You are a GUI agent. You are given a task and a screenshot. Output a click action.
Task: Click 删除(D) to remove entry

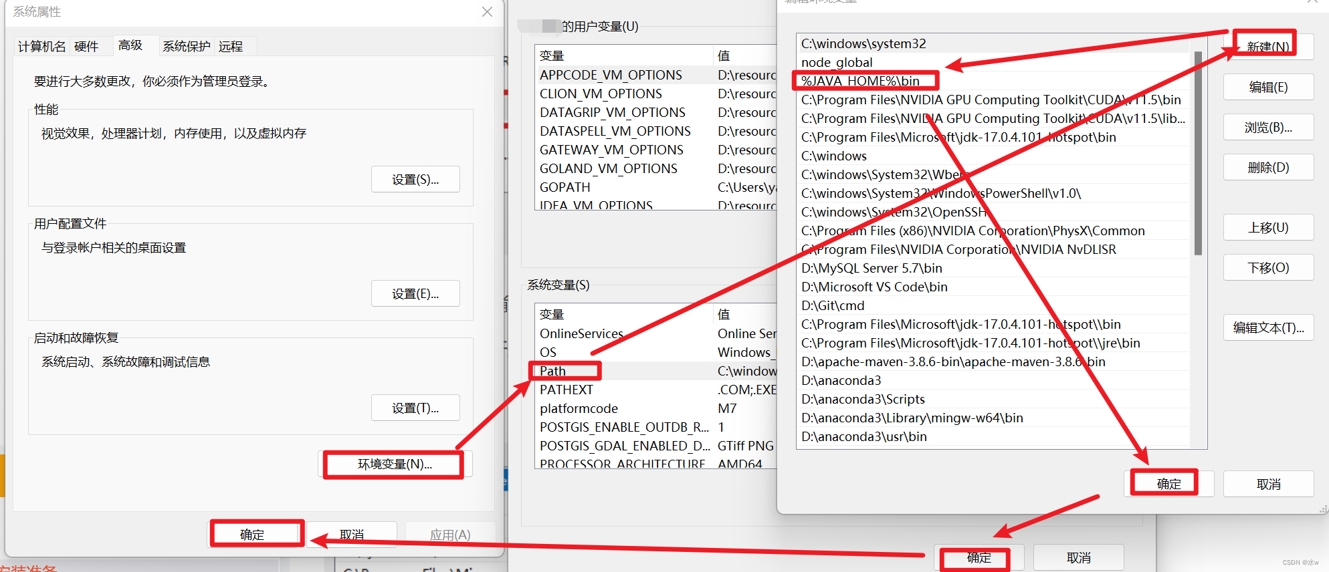[x=1268, y=167]
